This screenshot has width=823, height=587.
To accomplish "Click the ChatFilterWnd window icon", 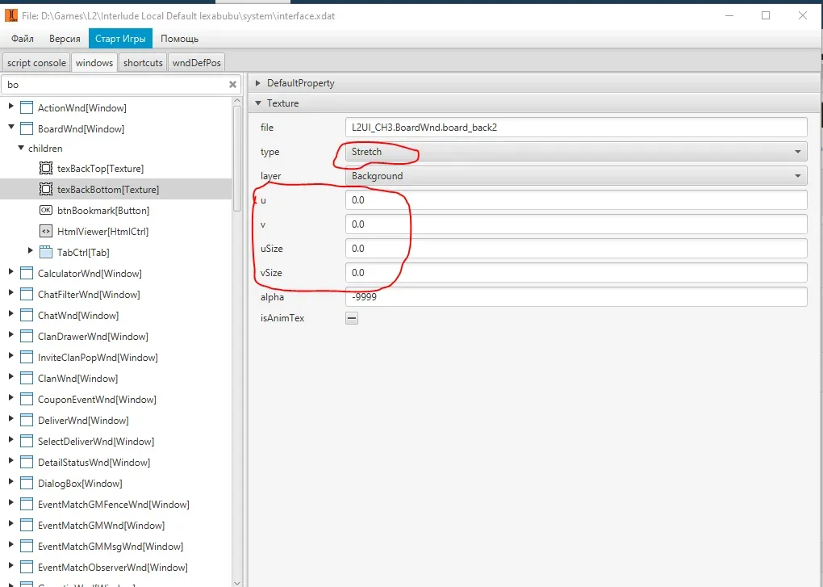I will pos(27,295).
